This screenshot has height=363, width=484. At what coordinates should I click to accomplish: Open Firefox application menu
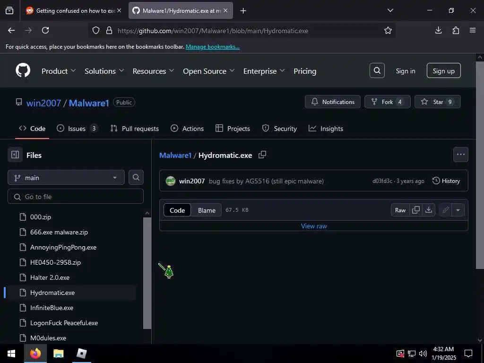(x=473, y=30)
